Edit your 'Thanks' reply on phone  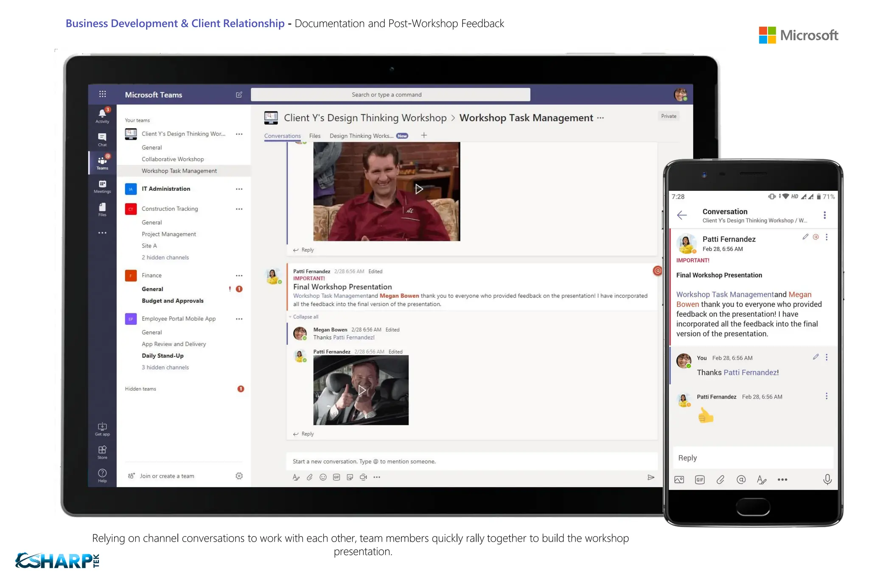(816, 357)
